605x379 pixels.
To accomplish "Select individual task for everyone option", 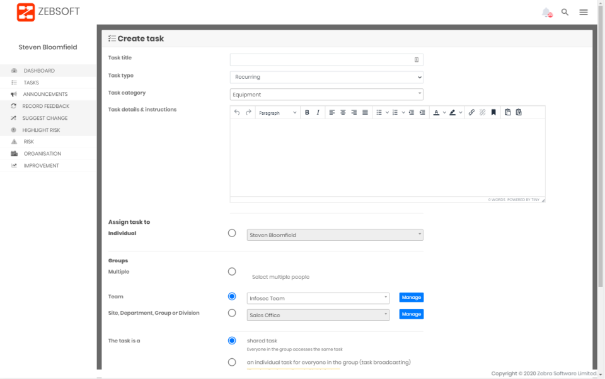I will (x=232, y=361).
